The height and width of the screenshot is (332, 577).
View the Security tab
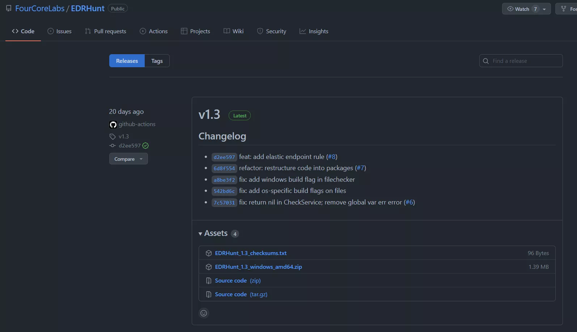[272, 31]
